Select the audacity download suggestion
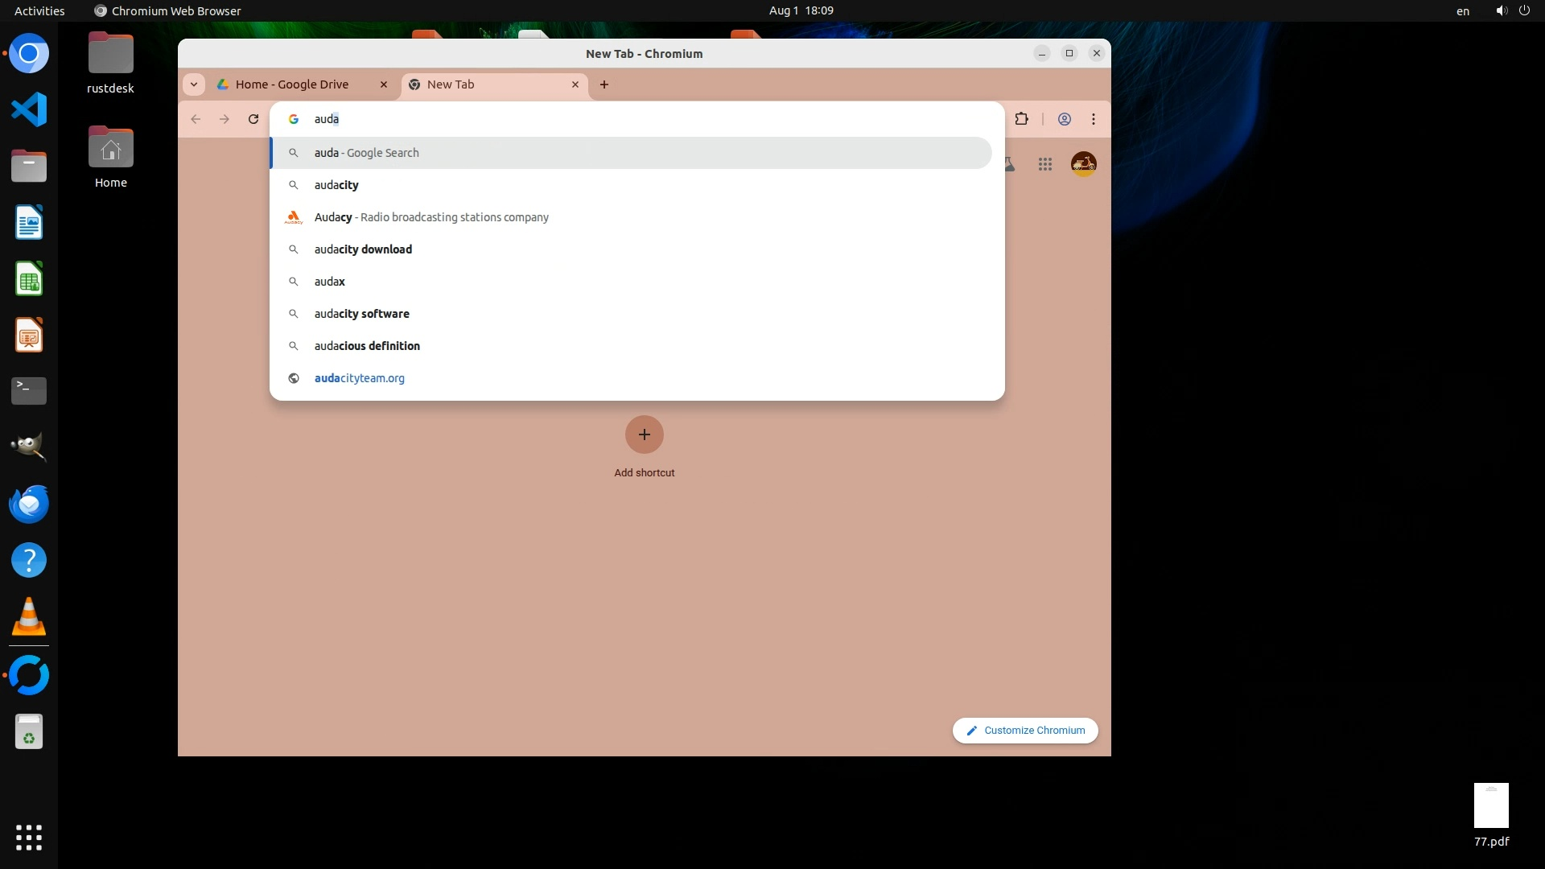The height and width of the screenshot is (869, 1545). [x=363, y=249]
